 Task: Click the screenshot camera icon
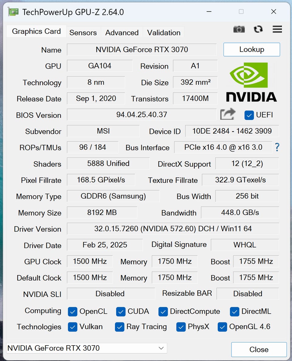click(x=239, y=29)
